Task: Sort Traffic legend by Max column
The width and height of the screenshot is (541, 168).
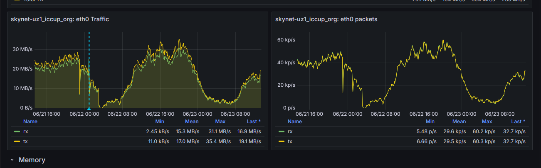Action: point(220,122)
